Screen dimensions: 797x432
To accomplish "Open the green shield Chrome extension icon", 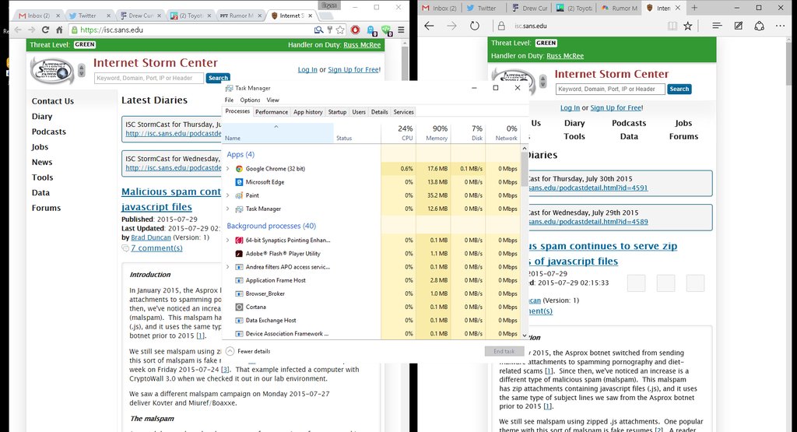I will (386, 30).
